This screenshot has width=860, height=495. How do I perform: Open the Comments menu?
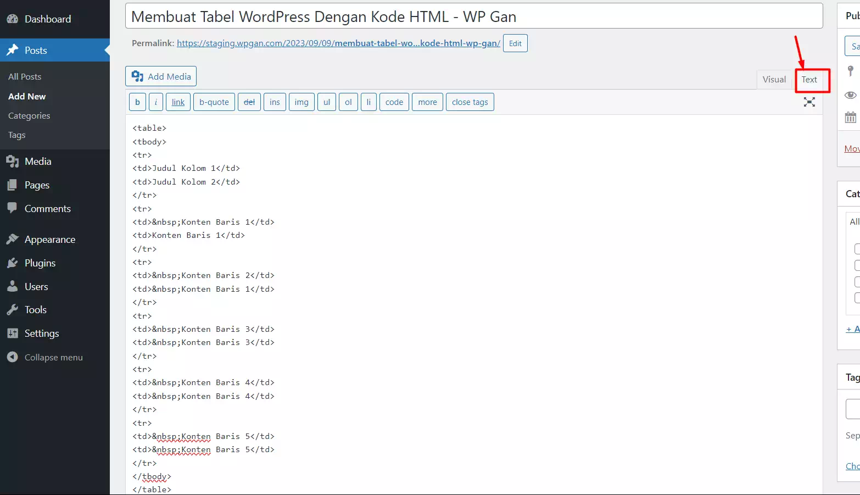(x=48, y=209)
